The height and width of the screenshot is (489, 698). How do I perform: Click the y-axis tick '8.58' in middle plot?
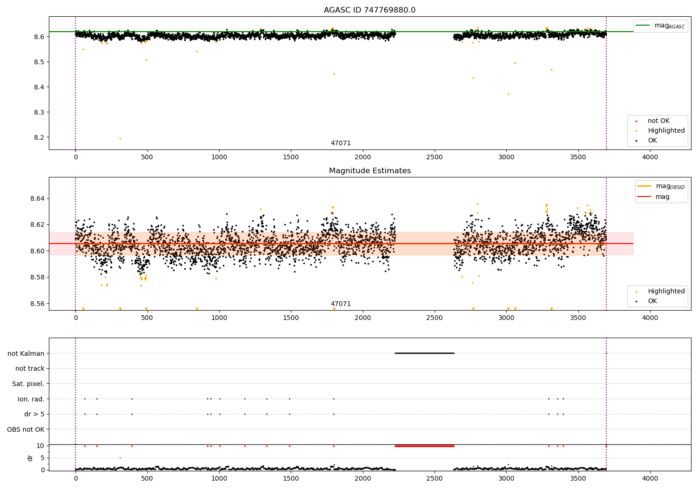37,278
